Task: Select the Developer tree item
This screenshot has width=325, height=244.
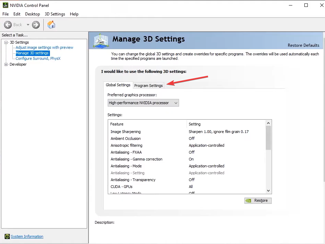Action: coord(18,64)
